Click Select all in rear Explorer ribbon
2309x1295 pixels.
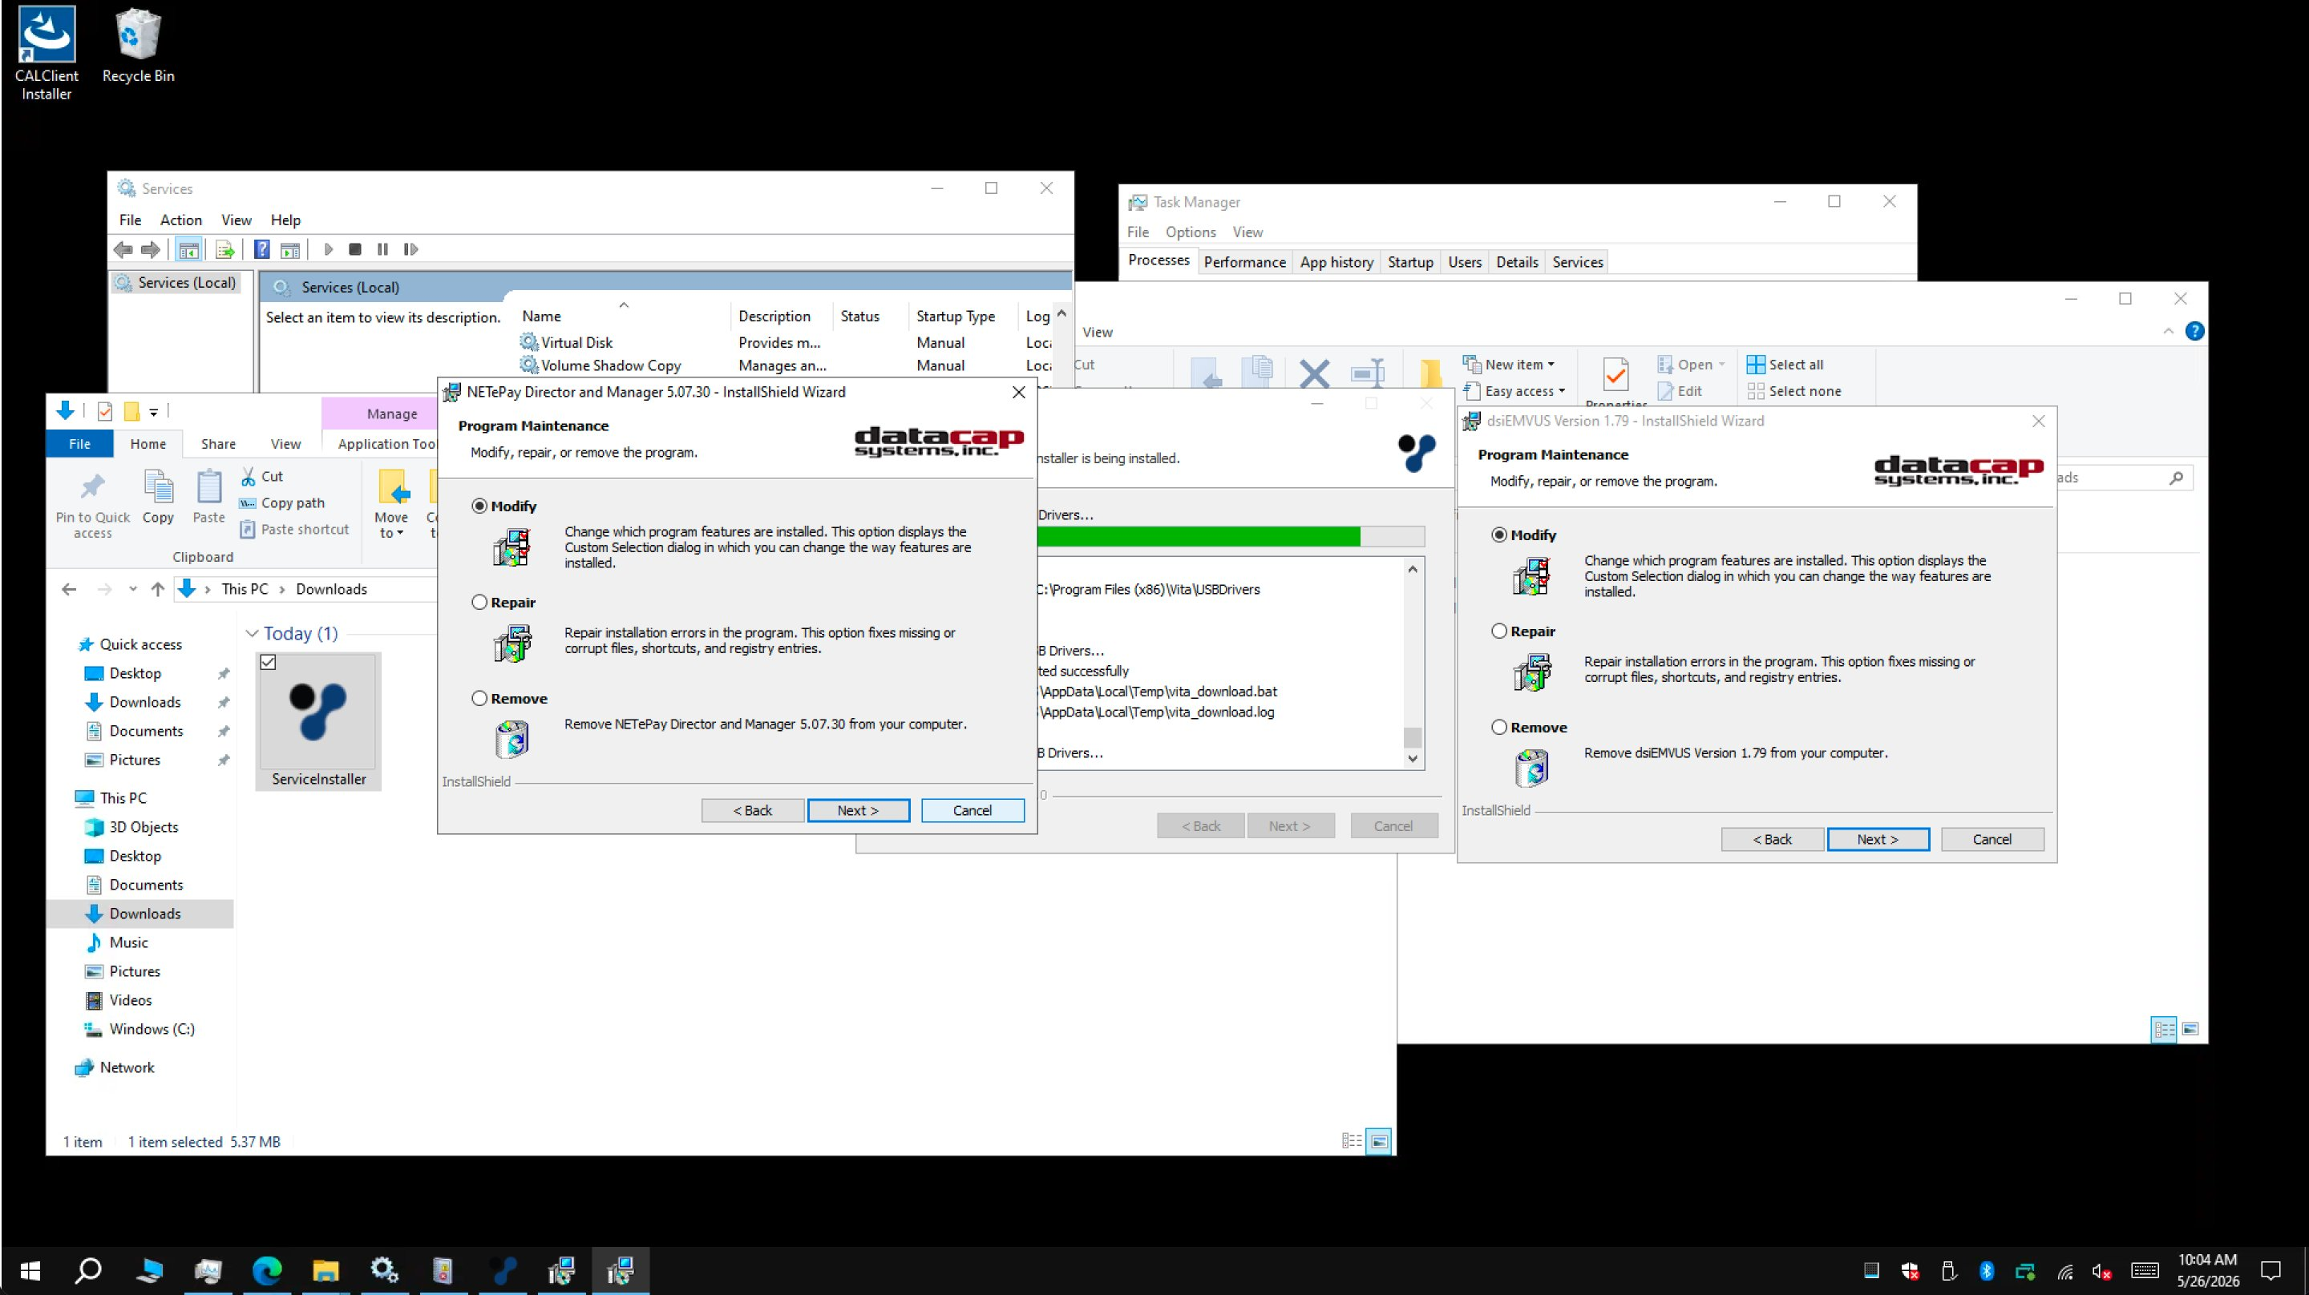[1785, 365]
